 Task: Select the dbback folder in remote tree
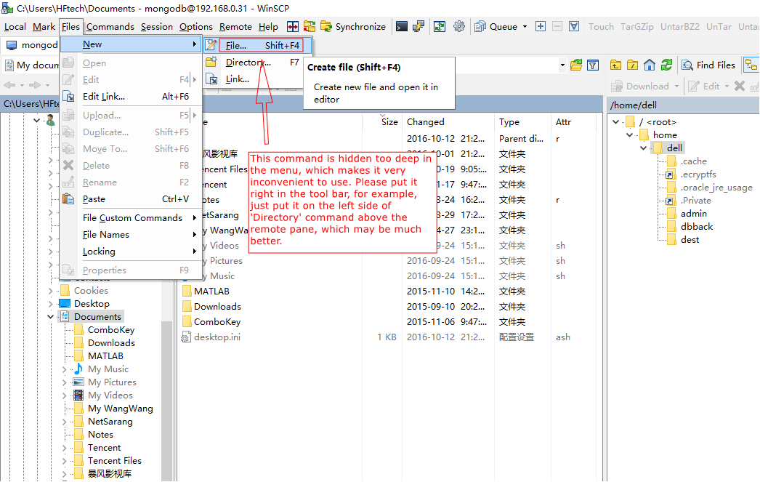696,227
